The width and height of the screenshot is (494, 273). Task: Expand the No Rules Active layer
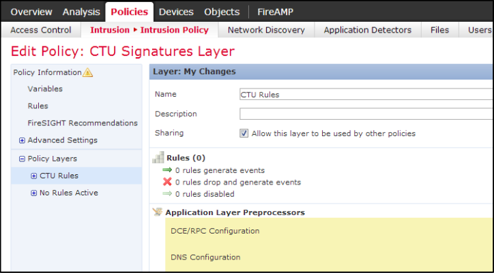(x=33, y=193)
